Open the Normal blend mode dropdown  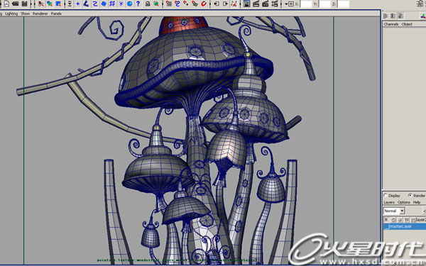pyautogui.click(x=394, y=211)
